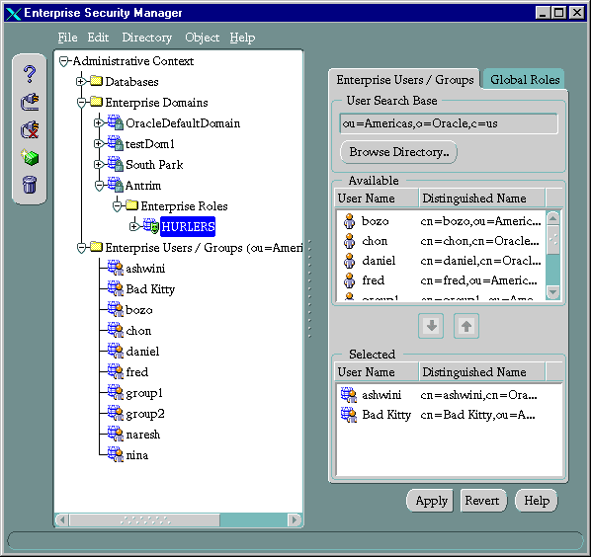Click the disconnect plug icon with red X
Viewport: 591px width, 557px height.
coord(30,129)
